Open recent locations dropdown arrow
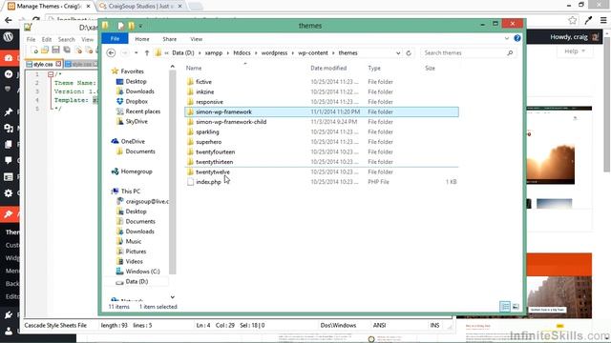 point(136,53)
